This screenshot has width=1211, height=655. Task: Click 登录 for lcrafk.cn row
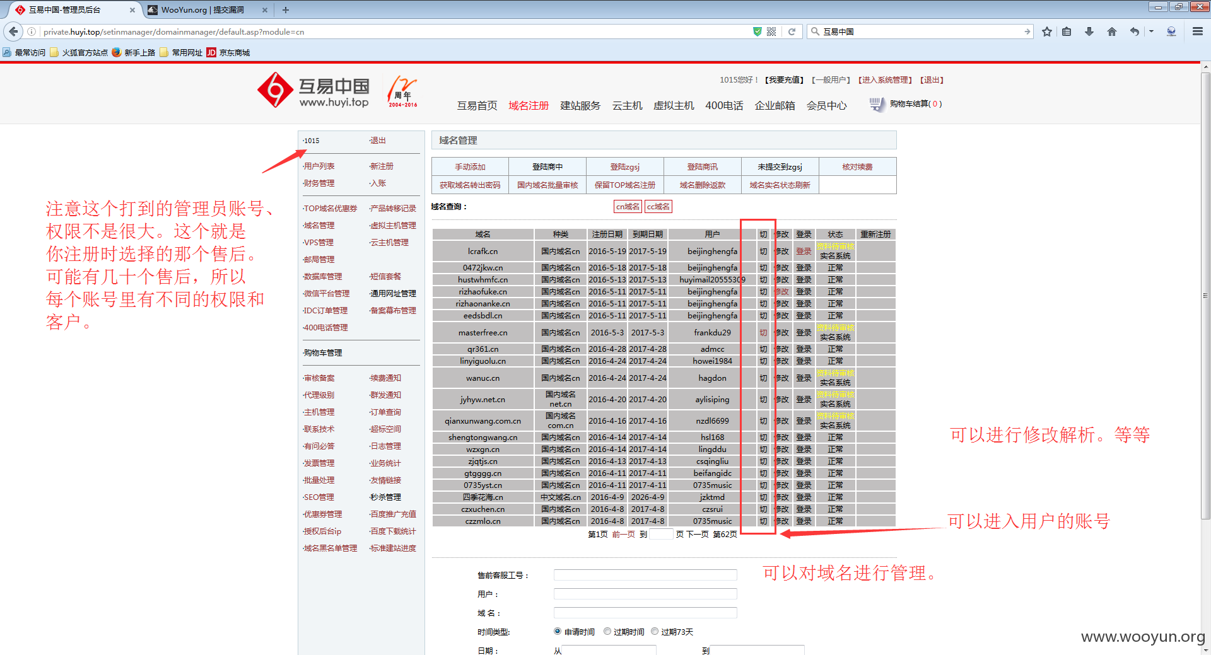[804, 251]
